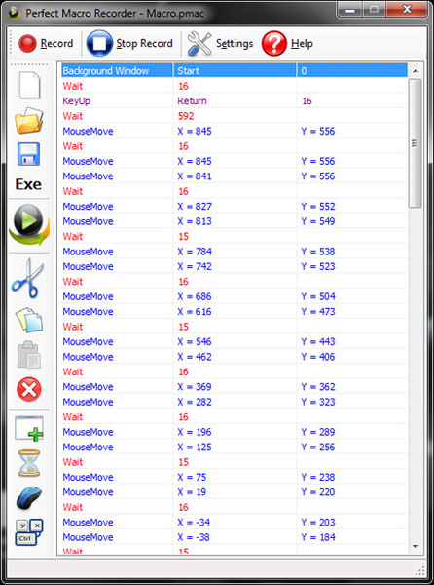Click the list's vertical scrollbar thumb
Screen dimensions: 434x585
(415, 143)
